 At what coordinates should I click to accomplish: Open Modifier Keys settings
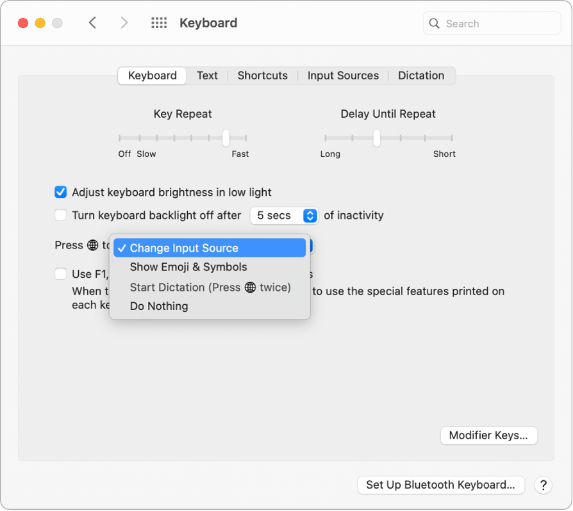click(x=488, y=435)
